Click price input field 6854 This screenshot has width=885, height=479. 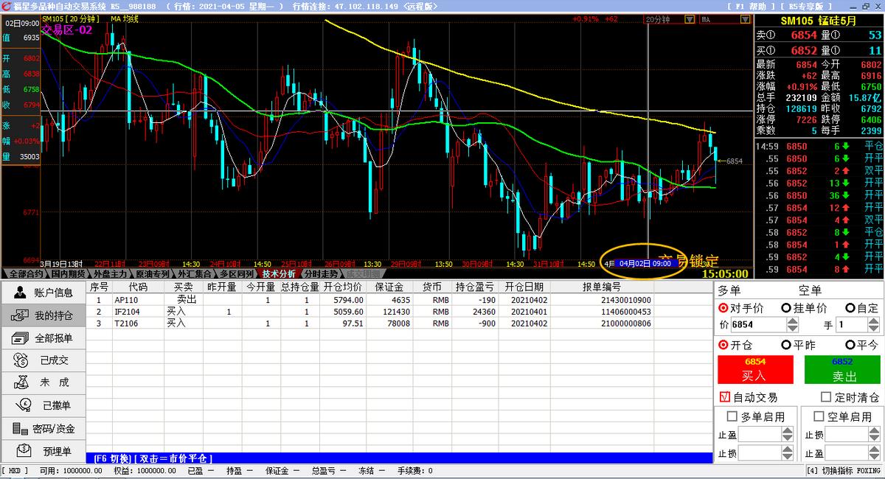(757, 325)
